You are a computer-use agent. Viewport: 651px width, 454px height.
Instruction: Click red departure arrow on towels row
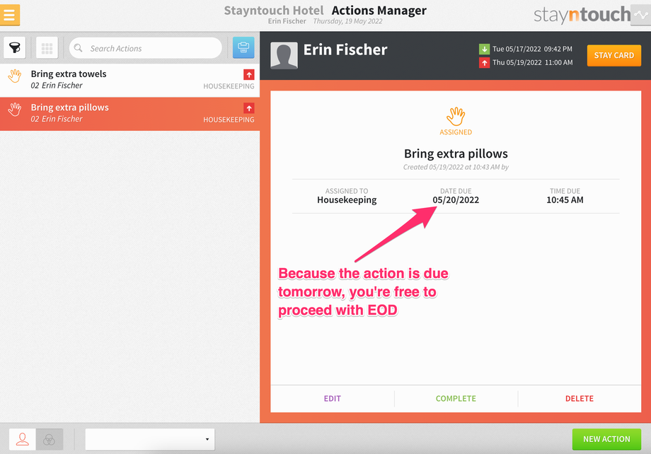[x=248, y=75]
